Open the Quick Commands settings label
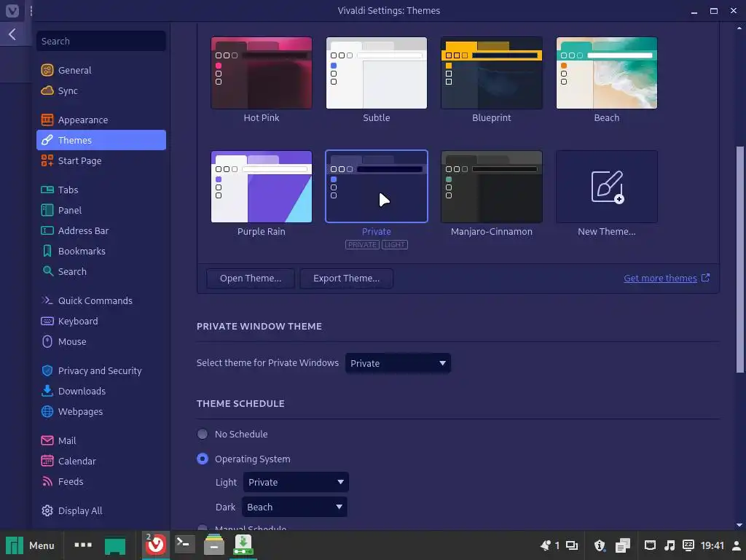 pyautogui.click(x=95, y=301)
